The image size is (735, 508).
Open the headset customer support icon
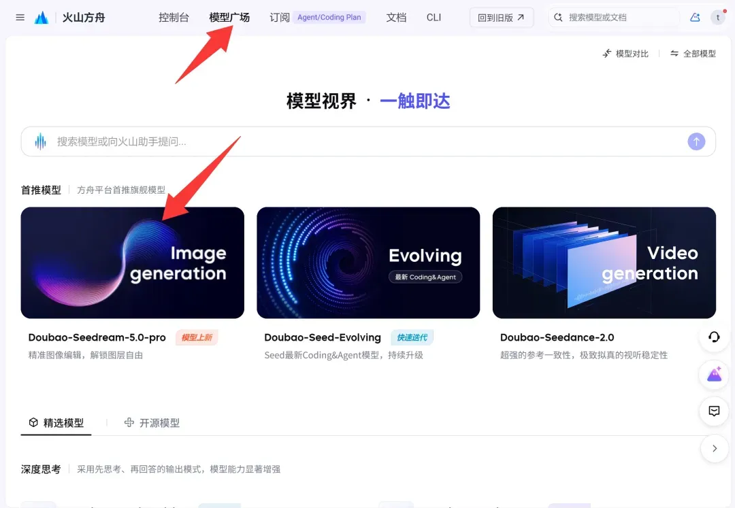[x=714, y=337]
